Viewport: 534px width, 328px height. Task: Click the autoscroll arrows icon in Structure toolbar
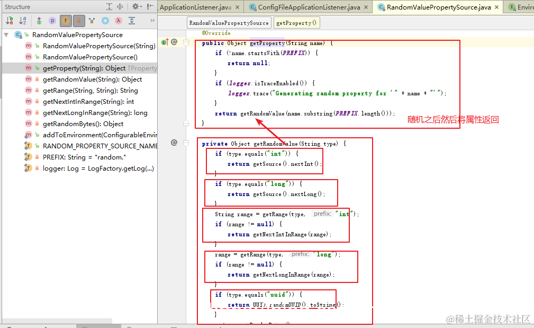[x=132, y=21]
